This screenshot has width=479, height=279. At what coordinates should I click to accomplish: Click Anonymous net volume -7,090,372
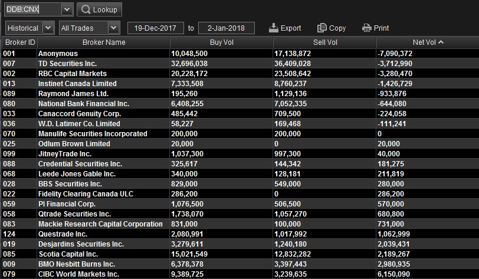pyautogui.click(x=395, y=54)
